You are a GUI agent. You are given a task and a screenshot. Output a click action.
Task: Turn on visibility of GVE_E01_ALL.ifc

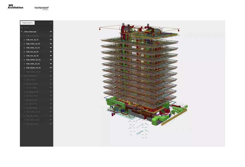(x=51, y=116)
